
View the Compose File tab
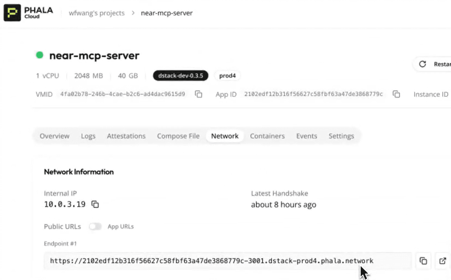(x=178, y=136)
